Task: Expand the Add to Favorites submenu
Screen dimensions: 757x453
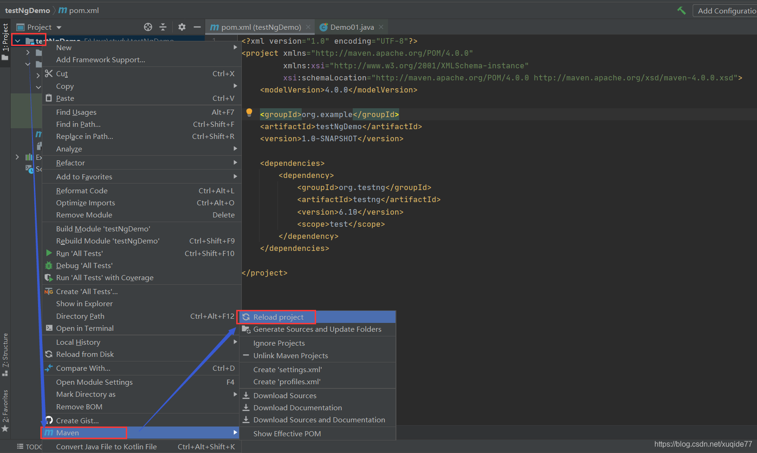Action: [x=142, y=177]
